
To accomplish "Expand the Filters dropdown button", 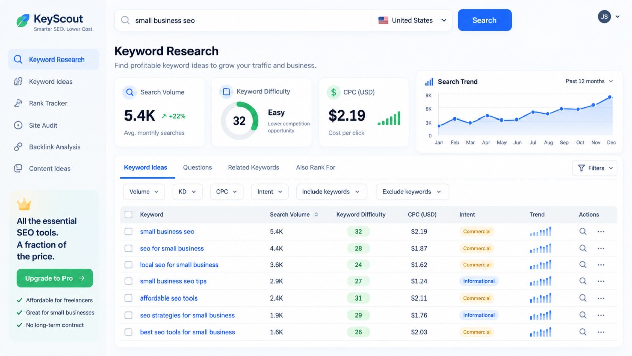I will tap(595, 168).
